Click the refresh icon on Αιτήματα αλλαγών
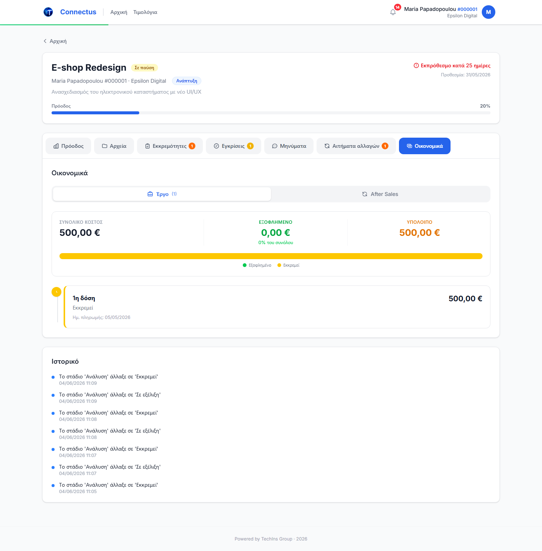542x551 pixels. pos(327,146)
